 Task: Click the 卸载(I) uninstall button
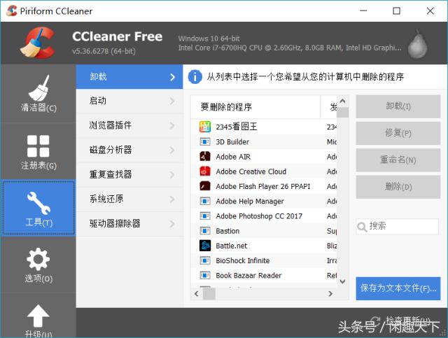(398, 106)
